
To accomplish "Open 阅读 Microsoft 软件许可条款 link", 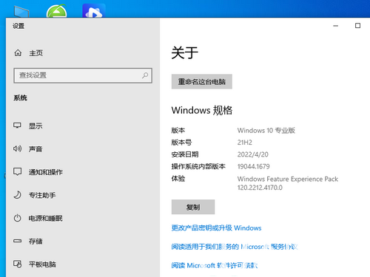I will (x=215, y=265).
